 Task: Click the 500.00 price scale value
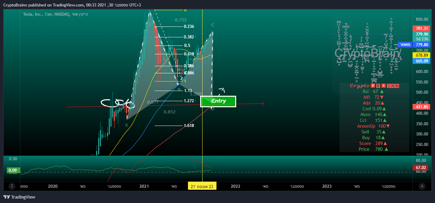421,92
